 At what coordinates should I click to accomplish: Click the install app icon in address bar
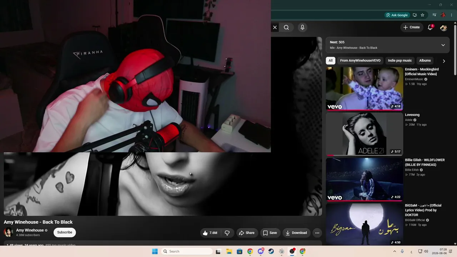[415, 15]
